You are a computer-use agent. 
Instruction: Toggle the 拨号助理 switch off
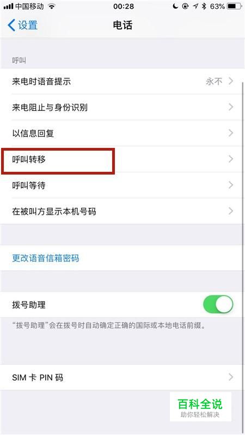(218, 304)
